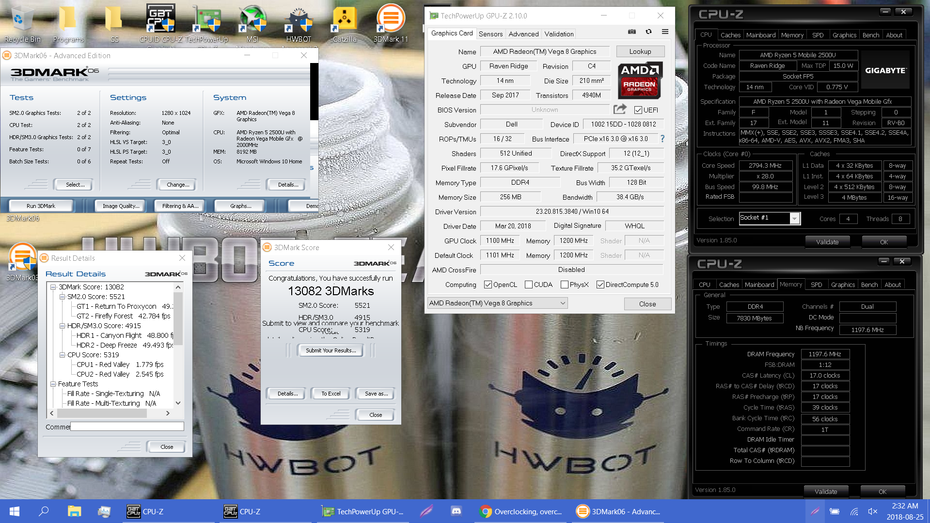Open the SS folder on desktop
Screen dimensions: 930x523
coord(114,24)
